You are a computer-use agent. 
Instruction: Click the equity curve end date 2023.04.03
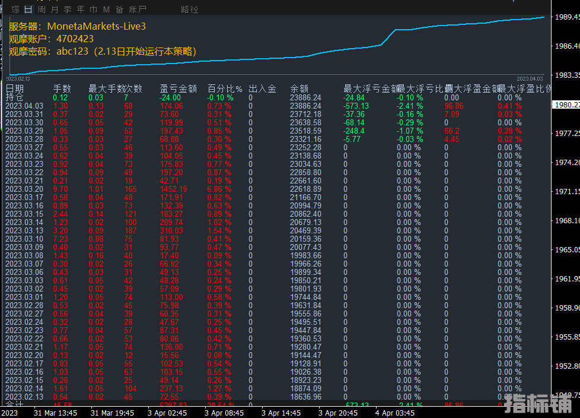click(x=530, y=79)
